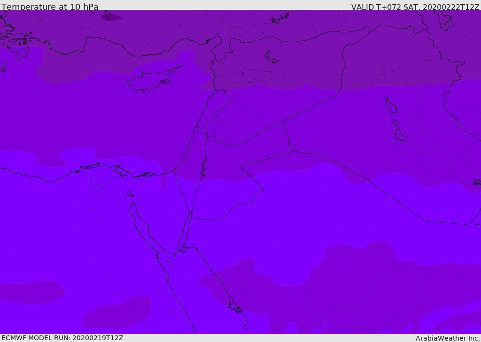The height and width of the screenshot is (342, 481).
Task: Click the 'Temperature at 10 hPa' title
Action: point(50,7)
